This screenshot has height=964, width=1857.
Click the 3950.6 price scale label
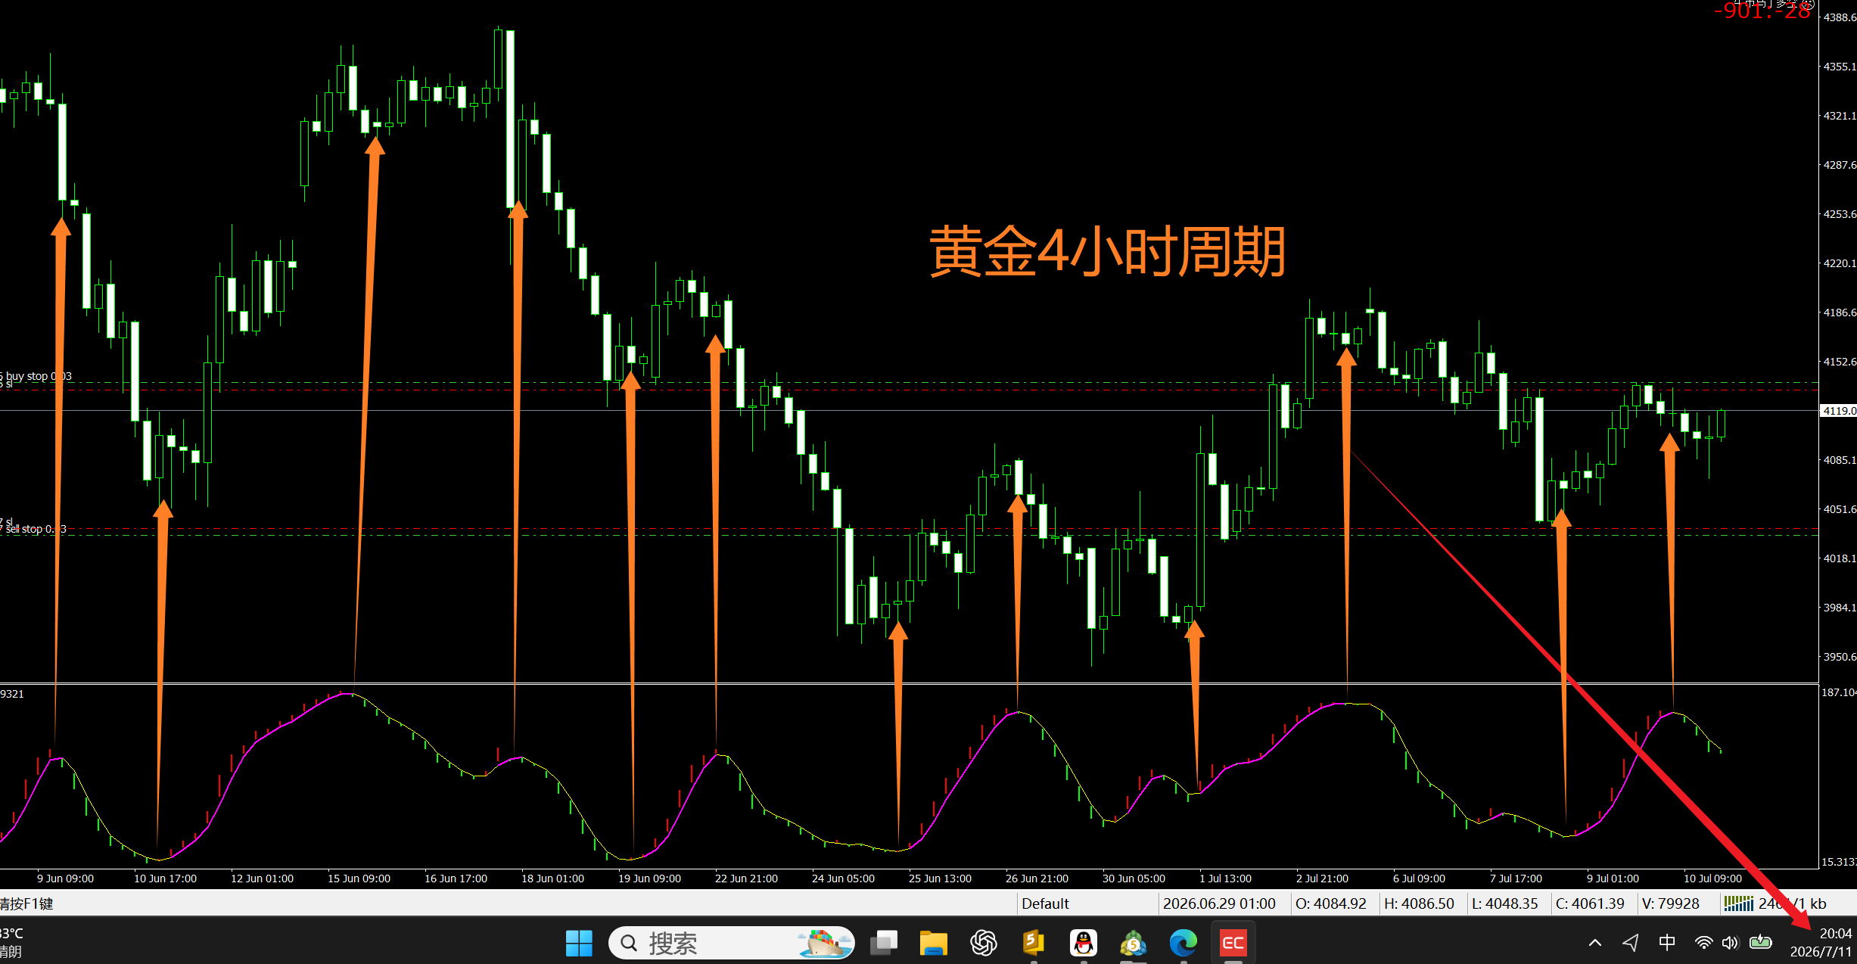coord(1839,657)
